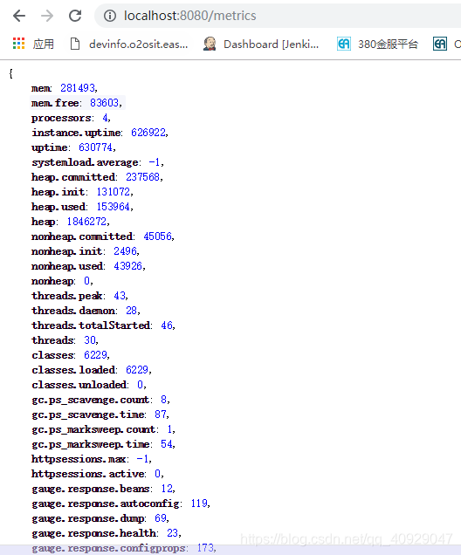This screenshot has width=461, height=555.
Task: Click the heap.init value 131072
Action: coord(114,192)
